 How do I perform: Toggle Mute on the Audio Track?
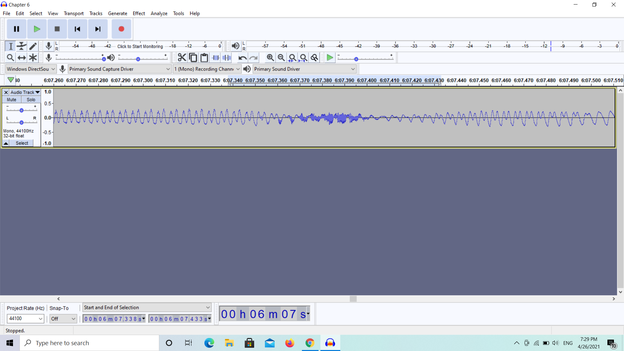pyautogui.click(x=12, y=100)
